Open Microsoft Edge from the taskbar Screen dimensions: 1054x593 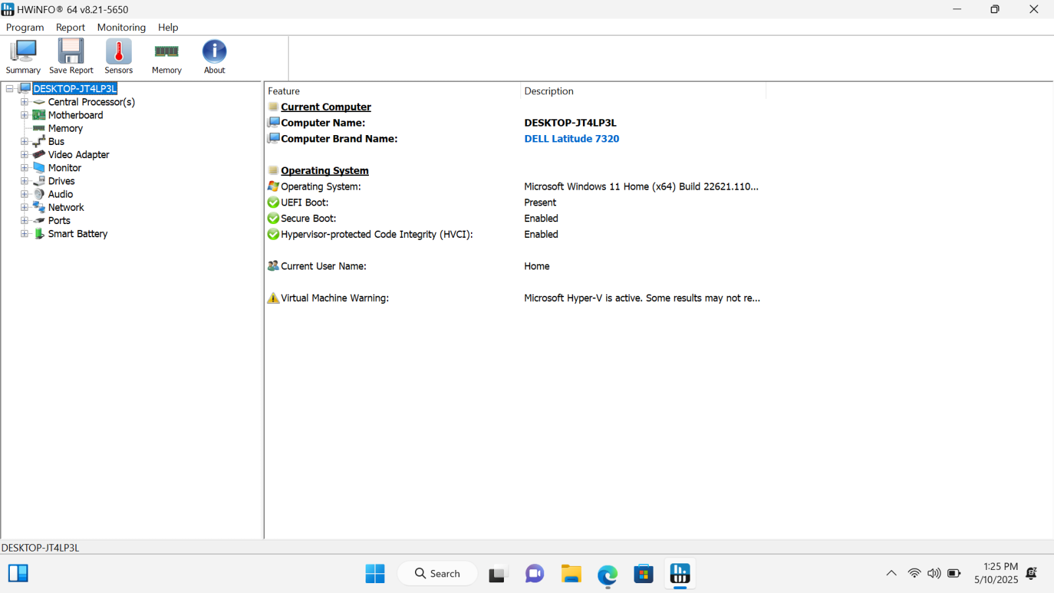[607, 574]
